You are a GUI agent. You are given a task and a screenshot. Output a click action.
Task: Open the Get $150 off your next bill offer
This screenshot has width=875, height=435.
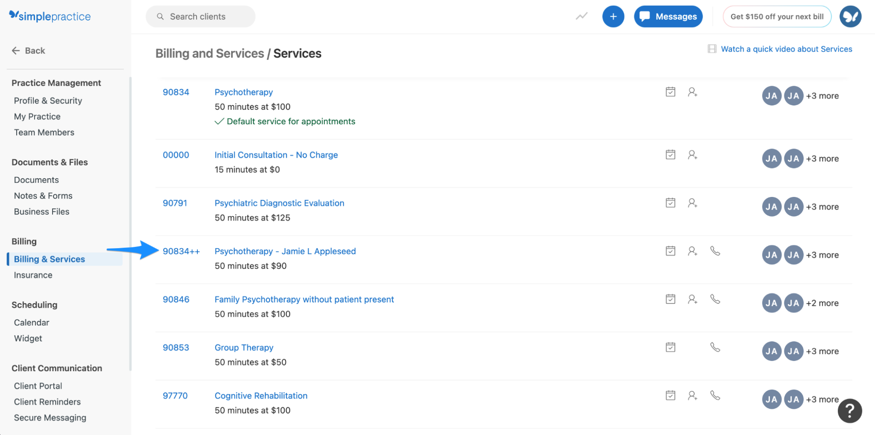(777, 16)
